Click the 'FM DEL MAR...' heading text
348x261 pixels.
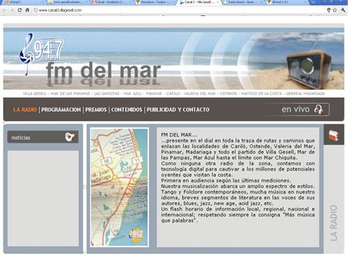click(179, 135)
